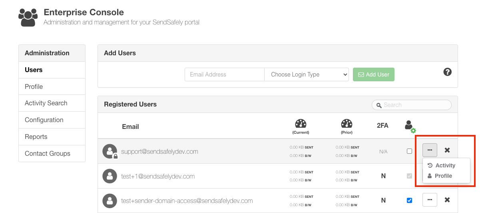Screen dimensions: 492x213
Task: Click the 2FA N value for test+1 user
Action: click(383, 176)
